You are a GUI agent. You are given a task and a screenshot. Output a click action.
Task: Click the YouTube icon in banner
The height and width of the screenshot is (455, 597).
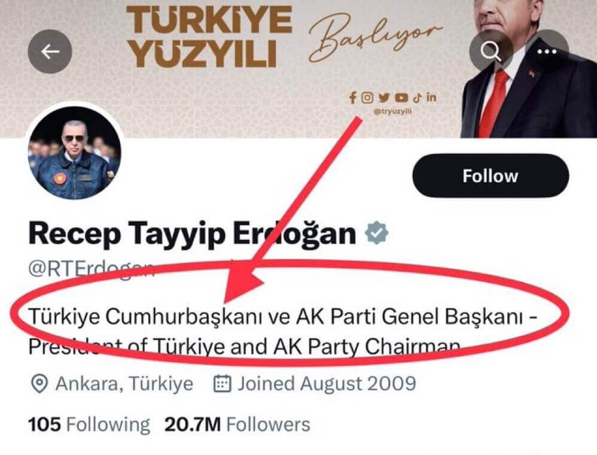(401, 98)
